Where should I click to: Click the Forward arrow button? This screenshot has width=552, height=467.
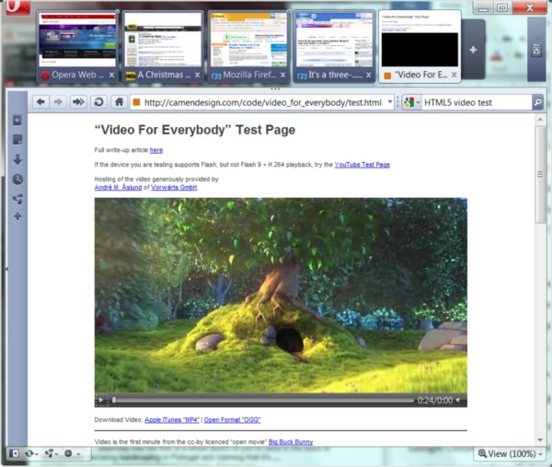[x=58, y=102]
